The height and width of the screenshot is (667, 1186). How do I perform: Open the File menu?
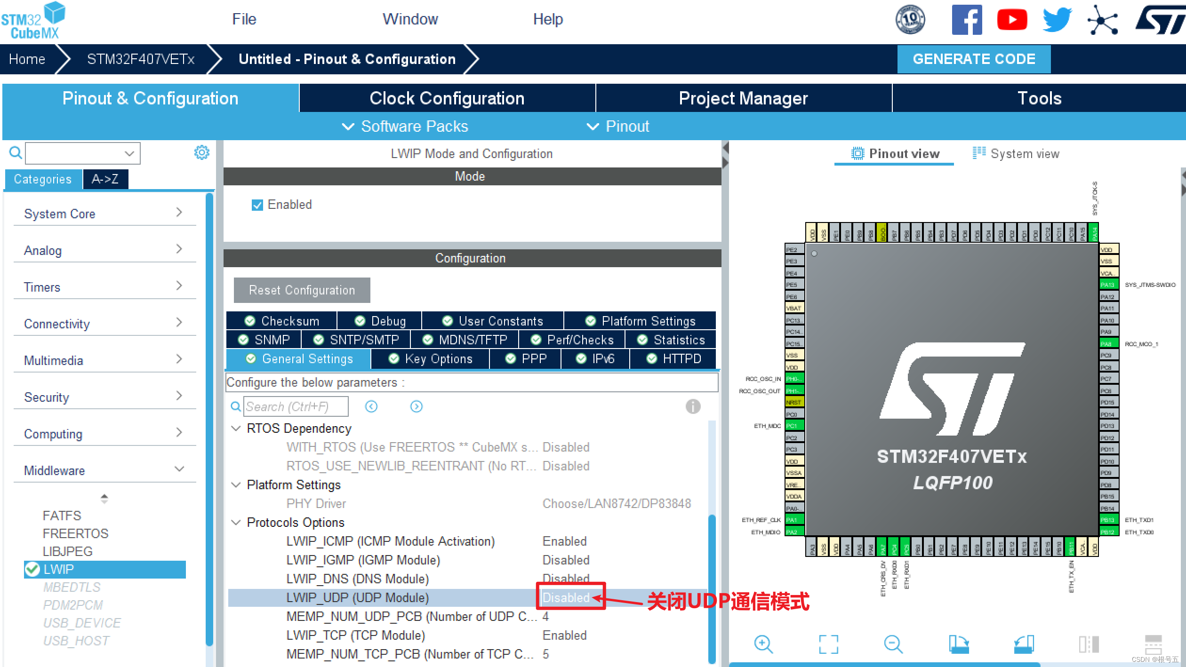point(244,19)
